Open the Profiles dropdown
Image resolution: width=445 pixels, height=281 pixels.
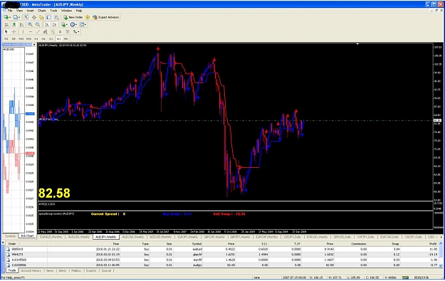point(16,17)
